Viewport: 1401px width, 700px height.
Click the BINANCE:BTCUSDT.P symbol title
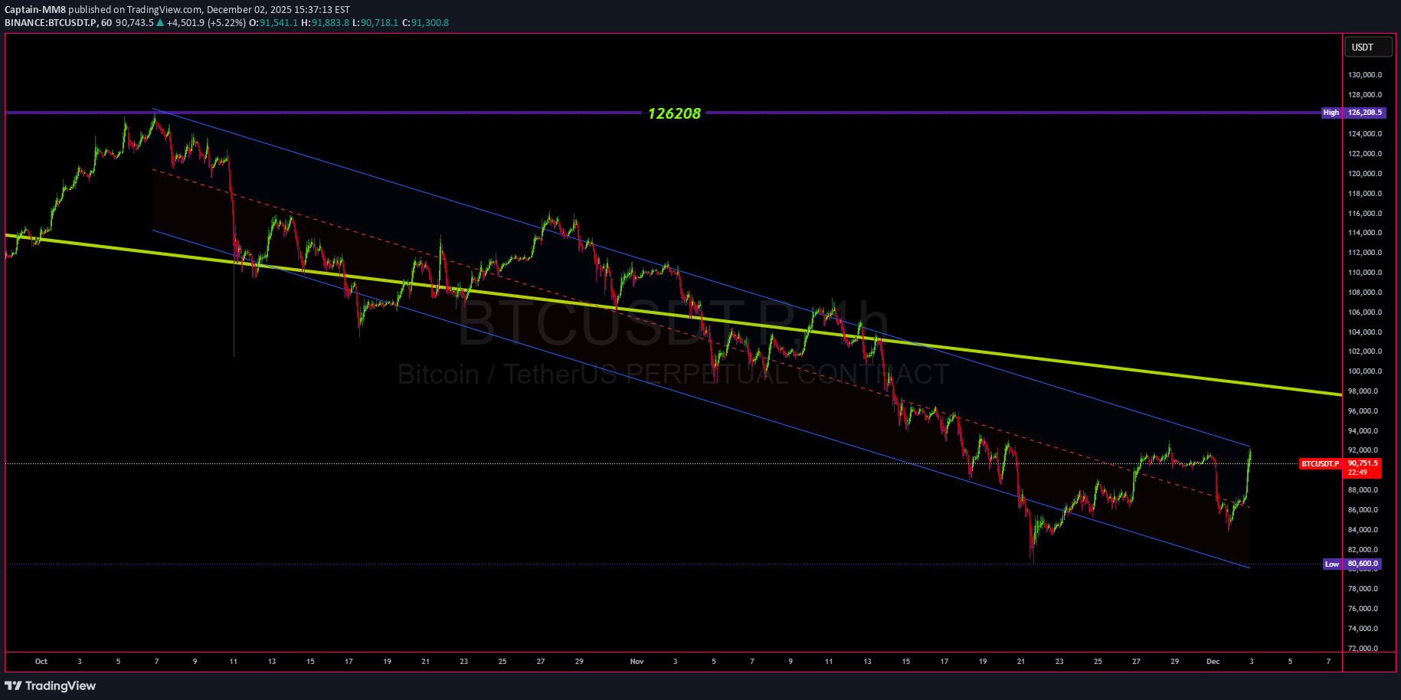pos(51,23)
